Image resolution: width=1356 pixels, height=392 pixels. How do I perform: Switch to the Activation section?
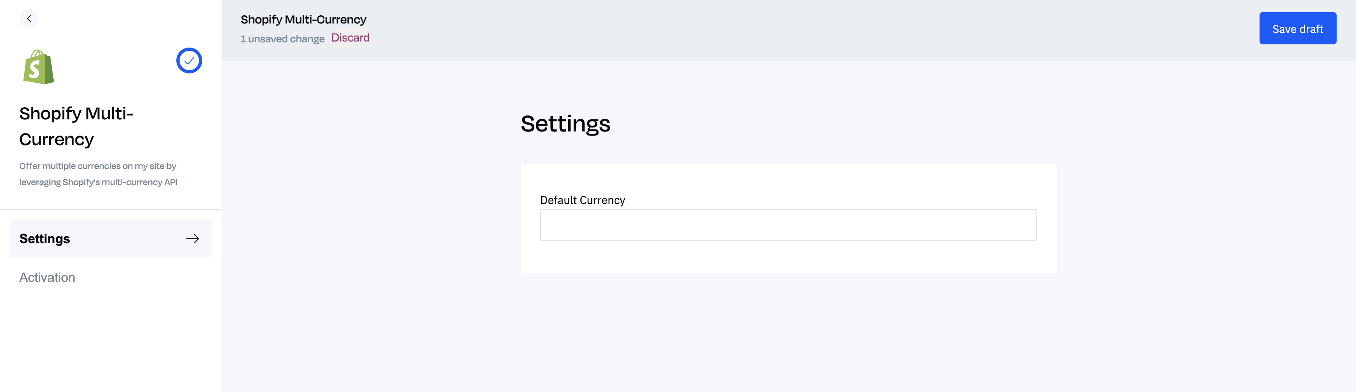[x=47, y=277]
